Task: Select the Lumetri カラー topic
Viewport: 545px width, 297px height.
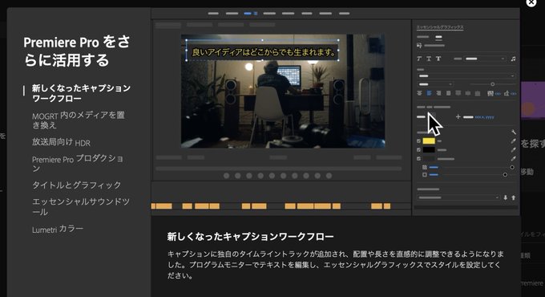Action: tap(58, 229)
